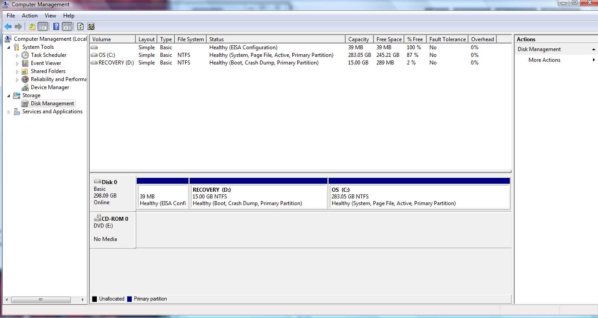Click More Actions in the Actions pane

pos(544,60)
